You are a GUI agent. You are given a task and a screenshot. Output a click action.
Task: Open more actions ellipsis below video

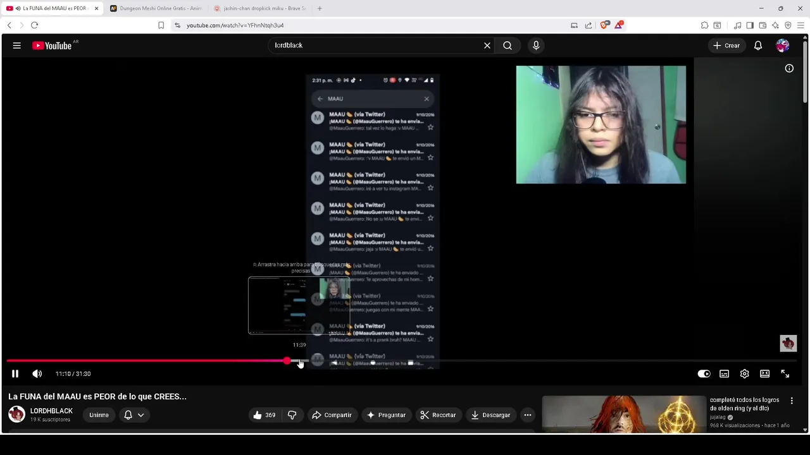click(x=528, y=415)
